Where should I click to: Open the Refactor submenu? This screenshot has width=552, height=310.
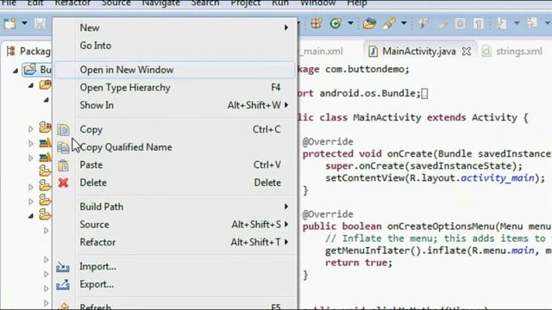(174, 242)
